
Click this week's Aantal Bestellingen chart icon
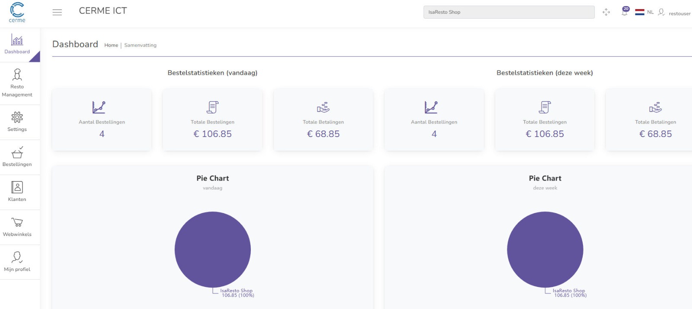click(431, 107)
